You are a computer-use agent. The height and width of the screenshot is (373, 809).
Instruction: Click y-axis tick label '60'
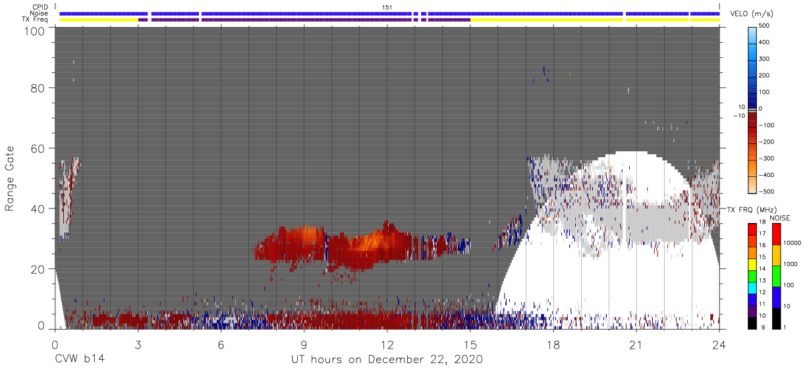pyautogui.click(x=38, y=149)
